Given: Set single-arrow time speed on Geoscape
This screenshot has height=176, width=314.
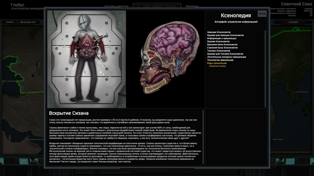Looking at the screenshot, I should point(138,6).
